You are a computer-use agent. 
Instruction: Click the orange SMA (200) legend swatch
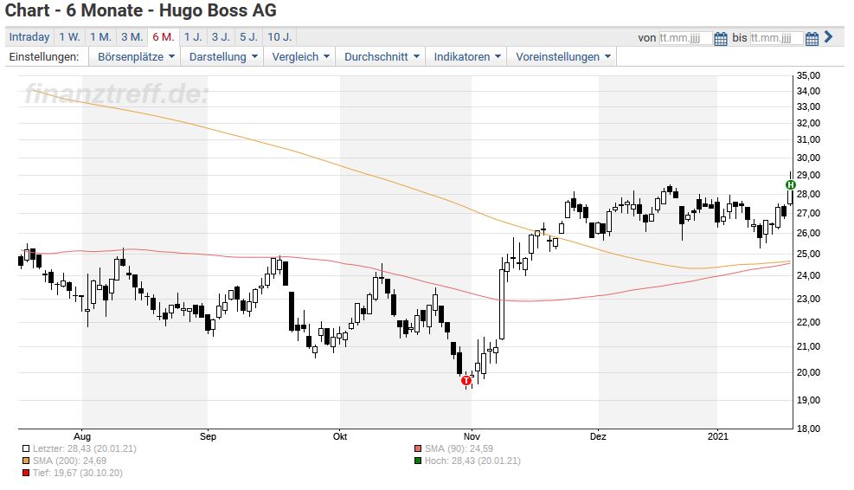[26, 461]
